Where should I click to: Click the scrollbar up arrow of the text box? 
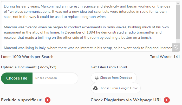click(x=178, y=3)
